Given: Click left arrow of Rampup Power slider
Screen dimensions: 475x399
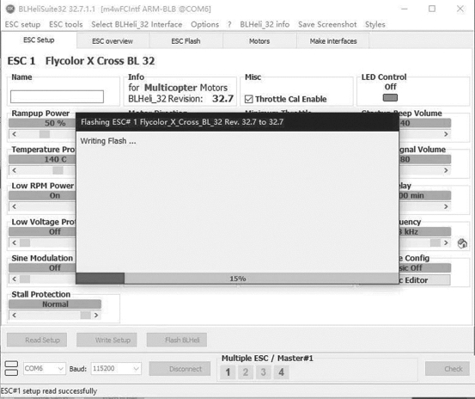Looking at the screenshot, I should [x=15, y=134].
